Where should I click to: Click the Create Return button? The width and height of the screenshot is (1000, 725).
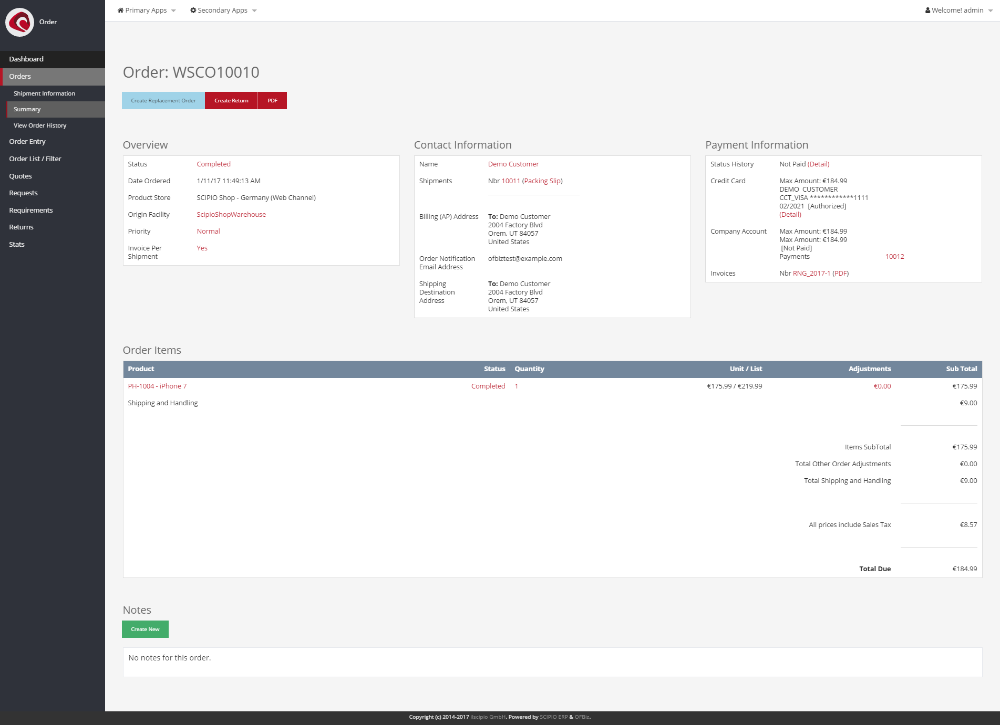(x=231, y=100)
